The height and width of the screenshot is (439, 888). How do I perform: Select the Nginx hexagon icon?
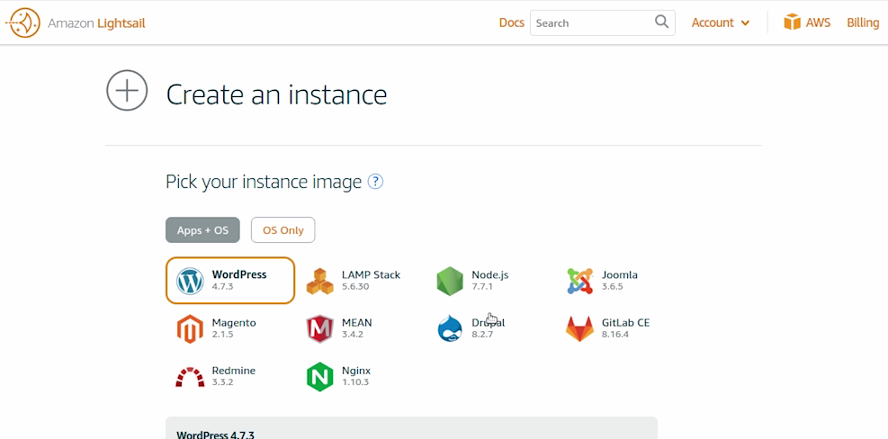point(320,377)
